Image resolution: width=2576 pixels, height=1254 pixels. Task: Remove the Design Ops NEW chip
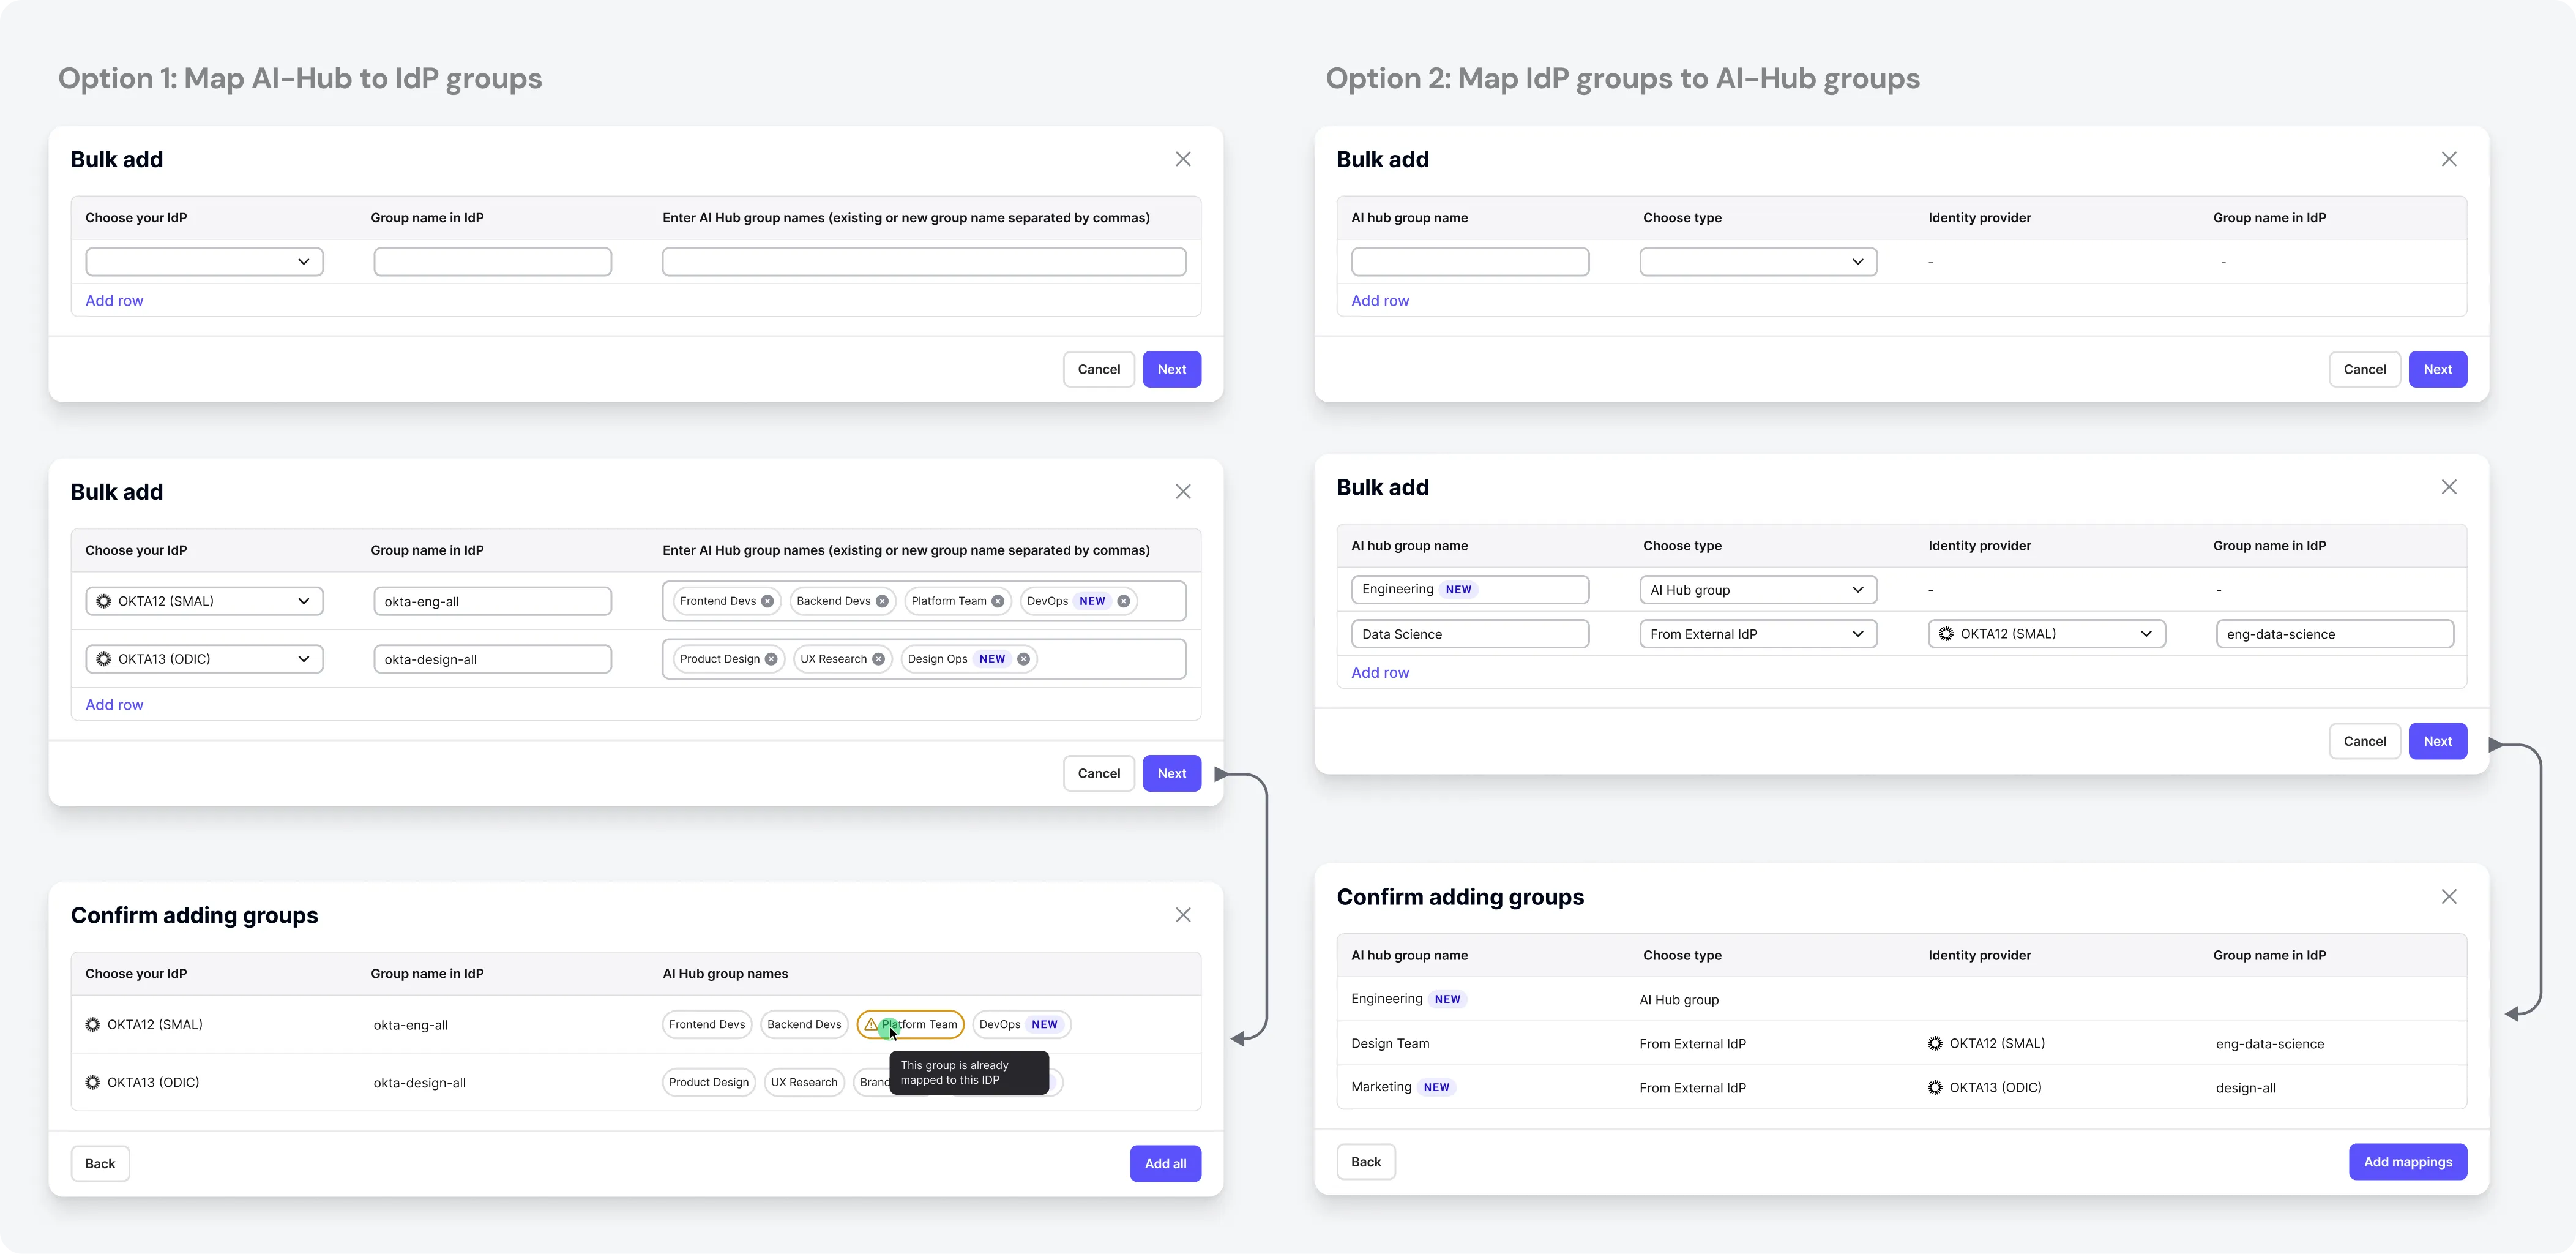[1023, 659]
